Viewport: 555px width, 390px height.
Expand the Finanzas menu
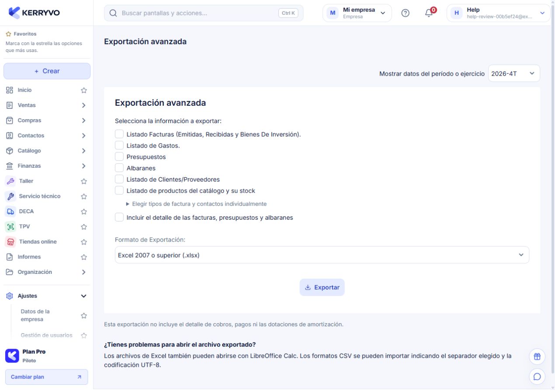tap(47, 166)
